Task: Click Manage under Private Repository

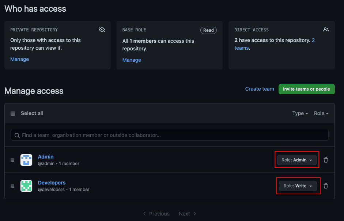Action: [x=19, y=59]
